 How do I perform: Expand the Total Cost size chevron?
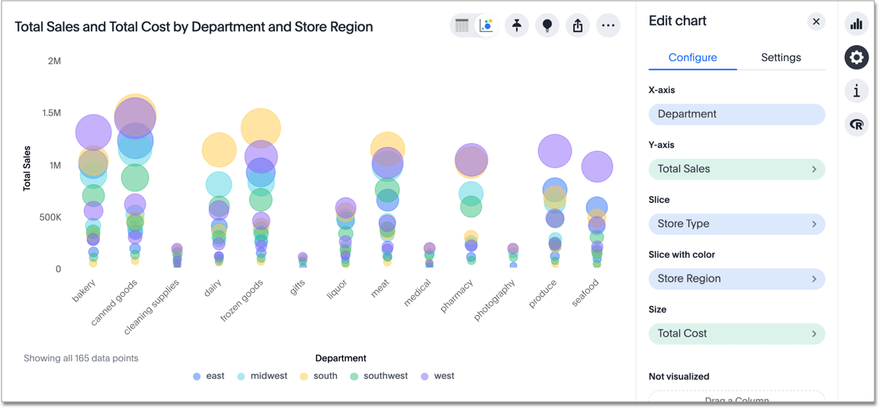coord(813,334)
